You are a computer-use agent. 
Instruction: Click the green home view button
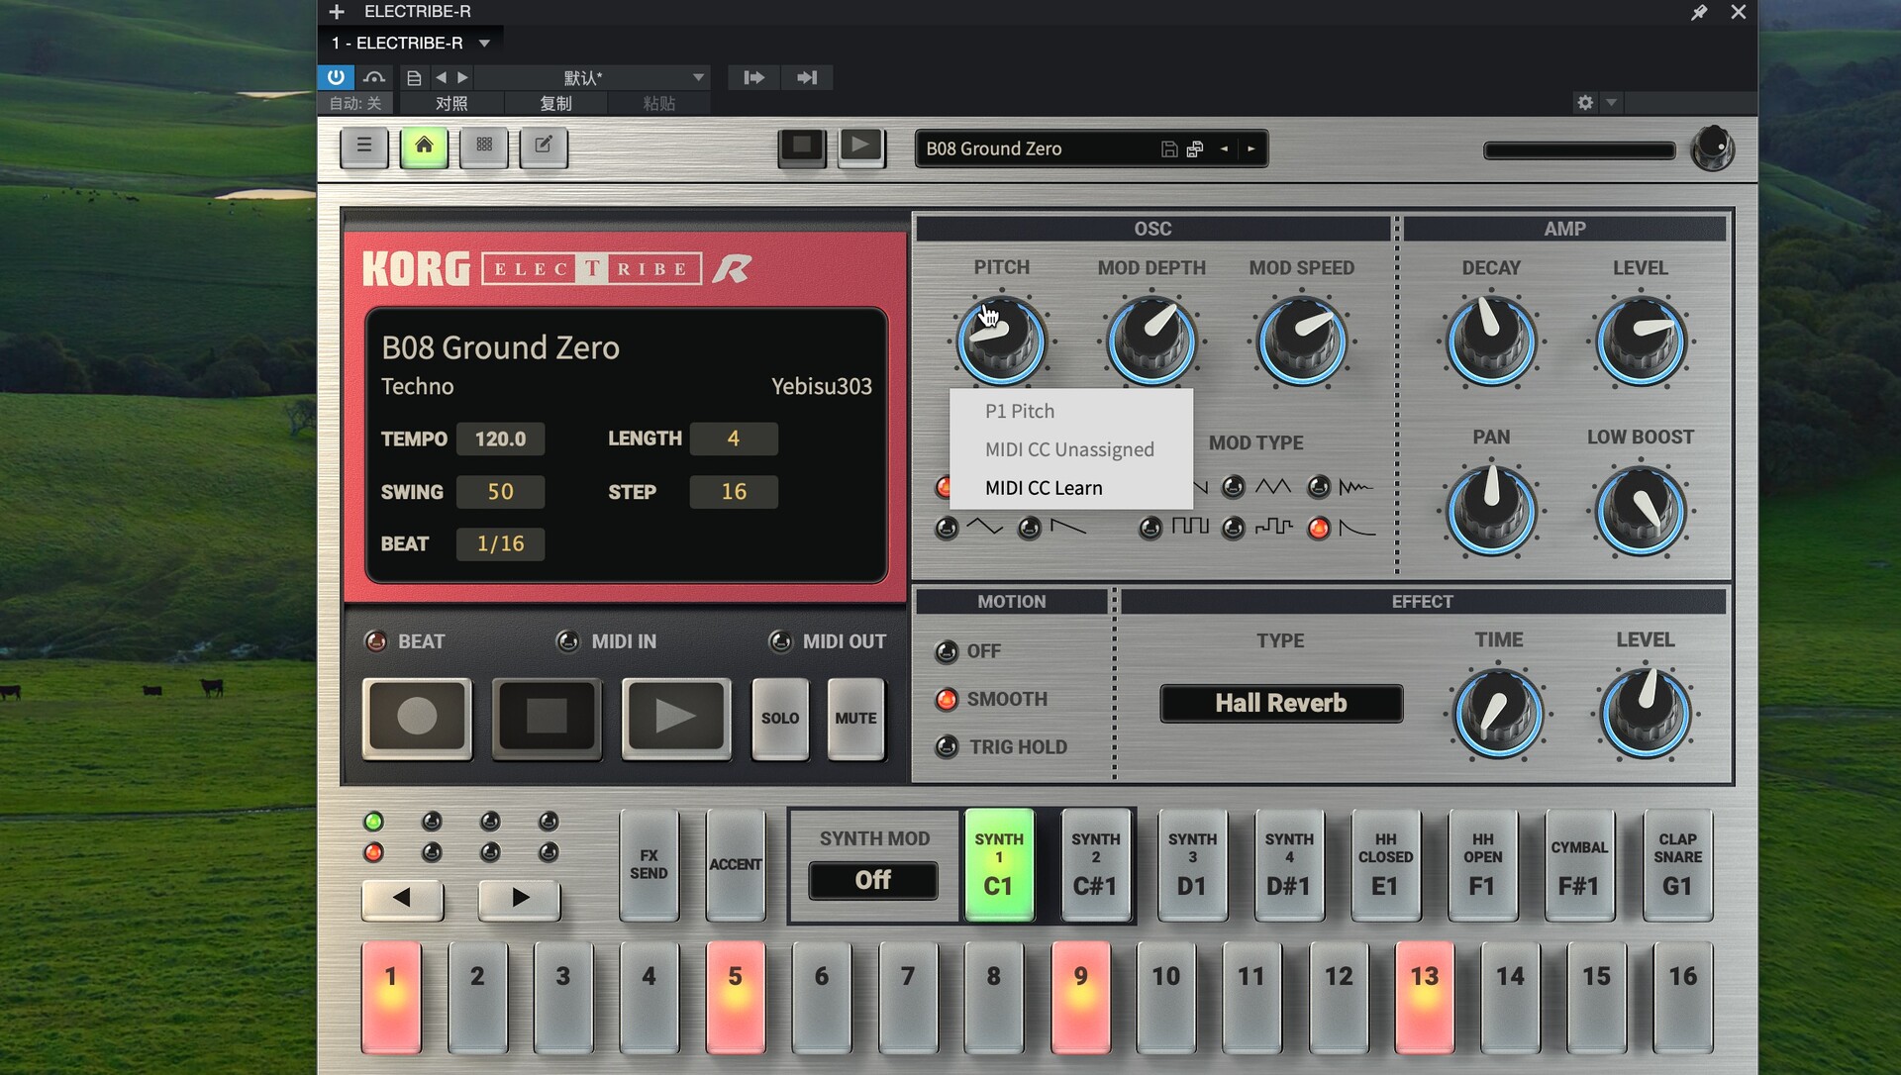coord(424,147)
